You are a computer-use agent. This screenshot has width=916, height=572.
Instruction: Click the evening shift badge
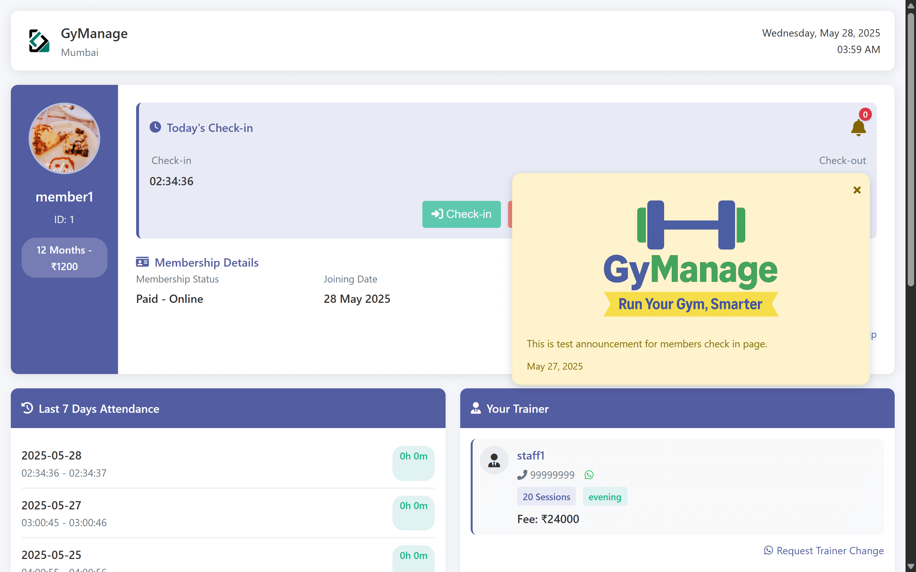pos(605,497)
